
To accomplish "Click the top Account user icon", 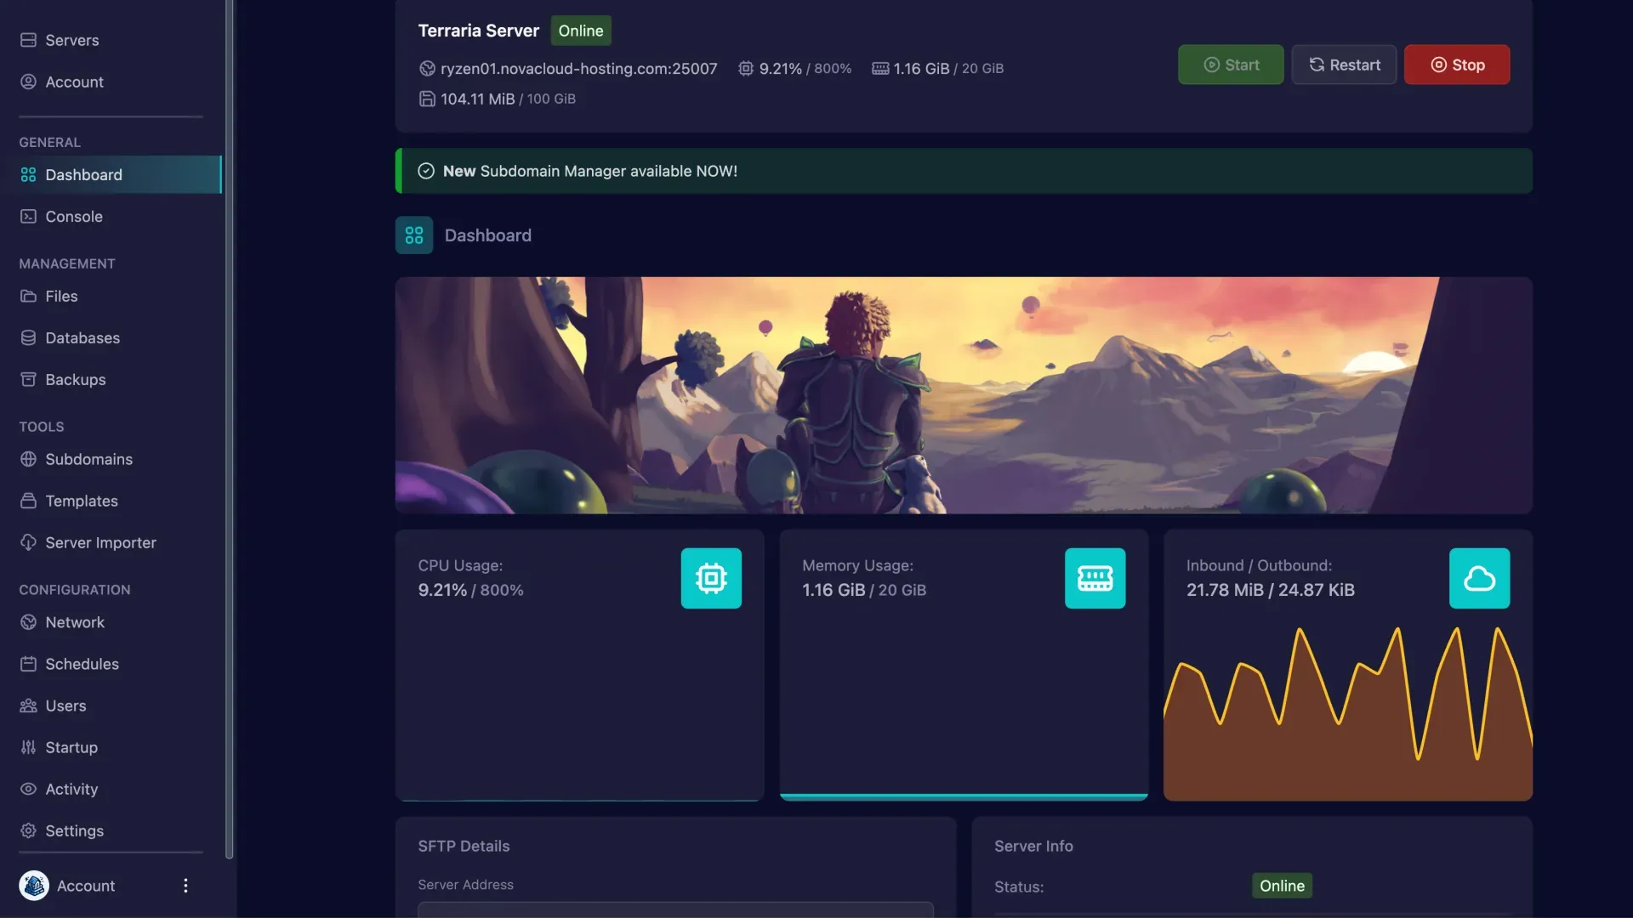I will pyautogui.click(x=28, y=82).
